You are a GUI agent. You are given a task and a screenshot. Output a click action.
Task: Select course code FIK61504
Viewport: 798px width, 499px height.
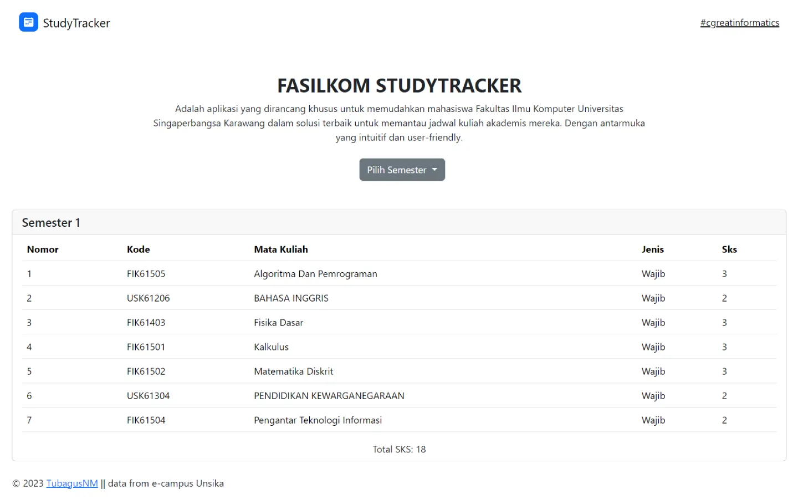(146, 420)
